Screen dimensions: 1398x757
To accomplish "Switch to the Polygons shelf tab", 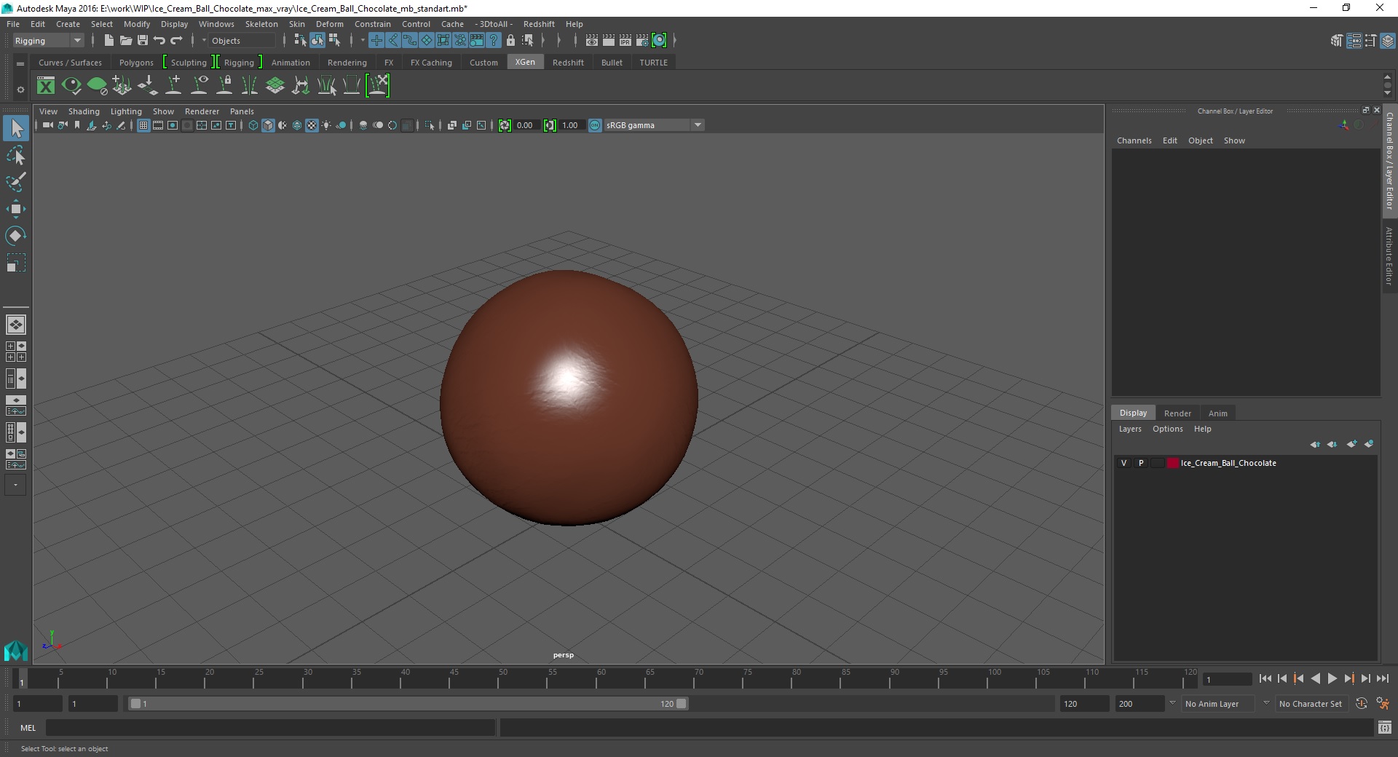I will (136, 63).
